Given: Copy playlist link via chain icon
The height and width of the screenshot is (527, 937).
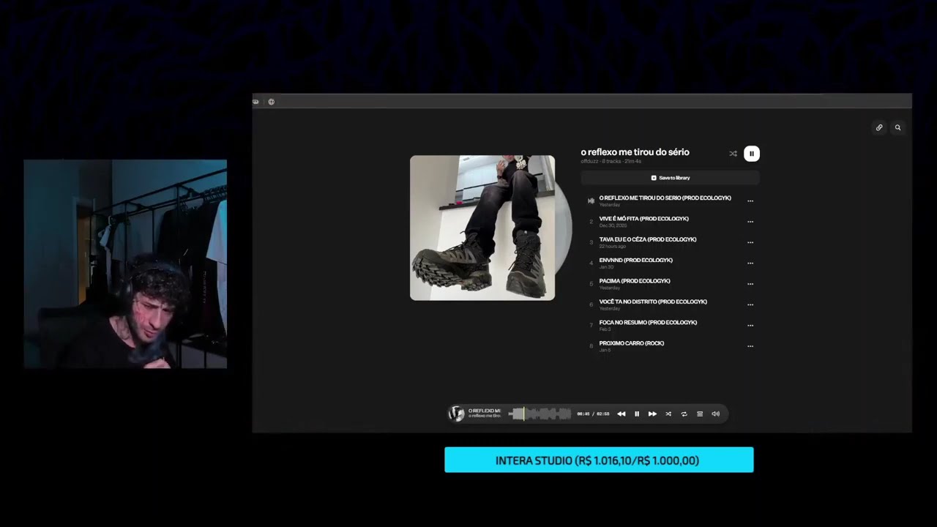Looking at the screenshot, I should (879, 127).
